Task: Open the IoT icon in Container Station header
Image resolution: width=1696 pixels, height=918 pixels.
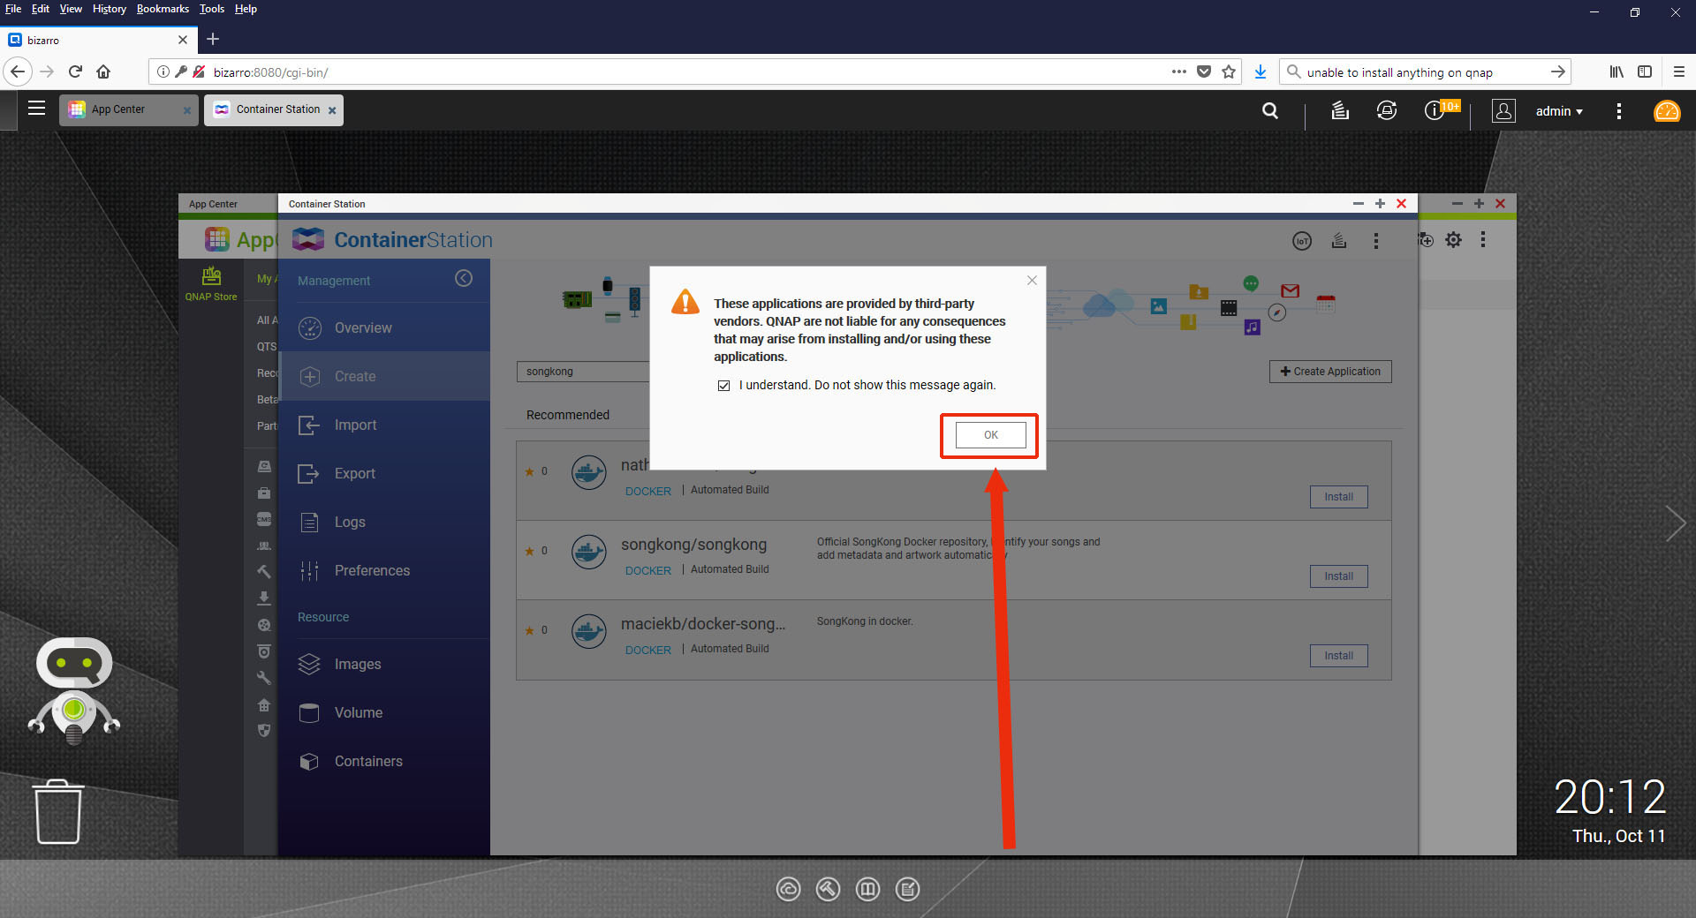Action: tap(1302, 241)
